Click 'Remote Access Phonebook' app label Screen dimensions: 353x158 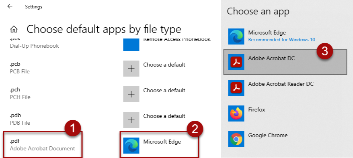coord(177,40)
